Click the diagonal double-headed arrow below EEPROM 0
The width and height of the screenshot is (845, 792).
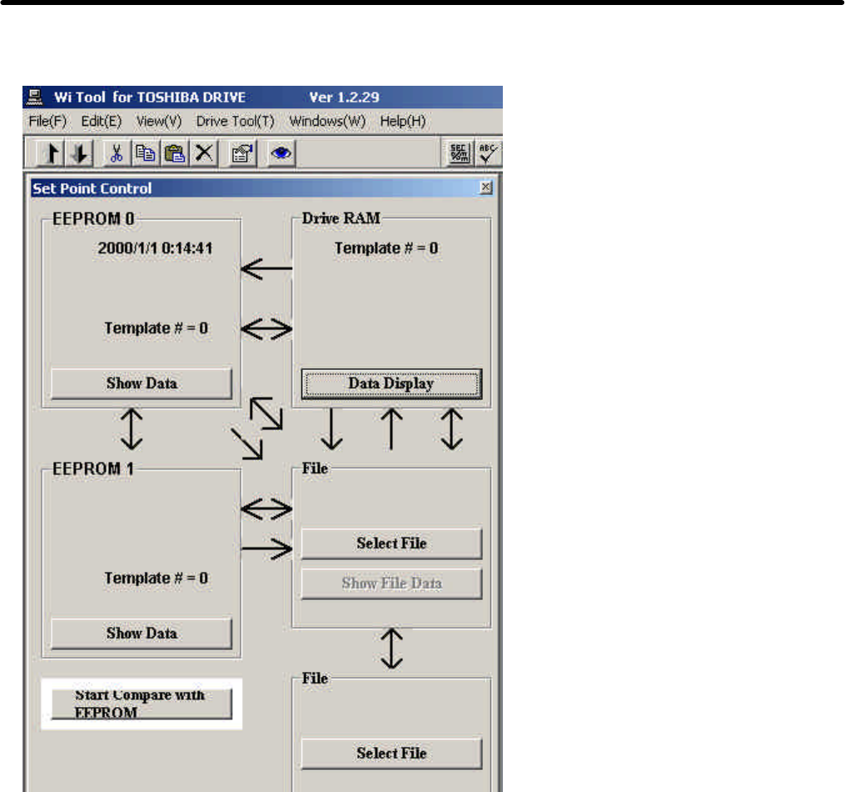pyautogui.click(x=266, y=414)
